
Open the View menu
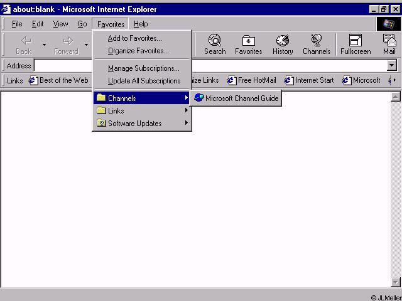(60, 24)
